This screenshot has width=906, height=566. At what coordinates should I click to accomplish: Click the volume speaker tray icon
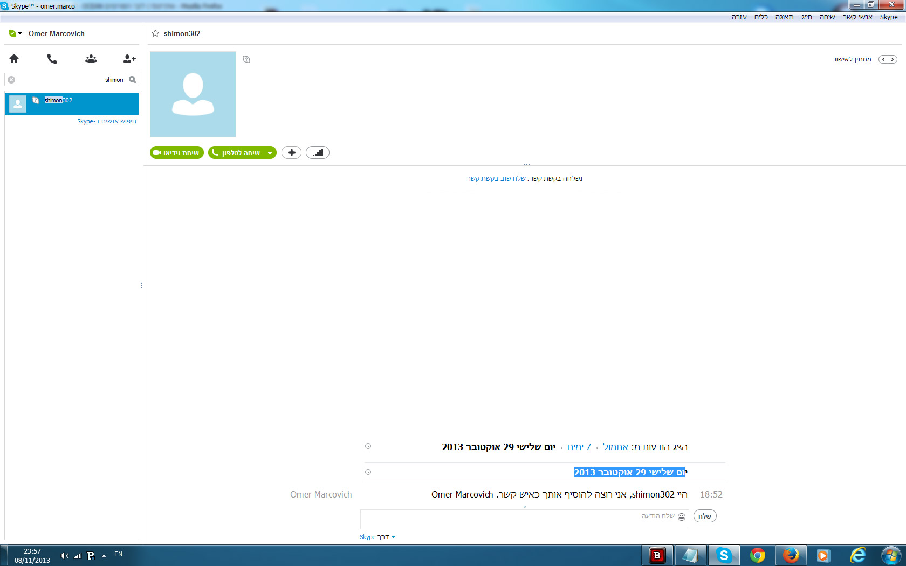point(64,556)
